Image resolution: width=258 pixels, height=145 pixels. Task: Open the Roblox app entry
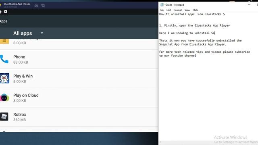(x=79, y=117)
